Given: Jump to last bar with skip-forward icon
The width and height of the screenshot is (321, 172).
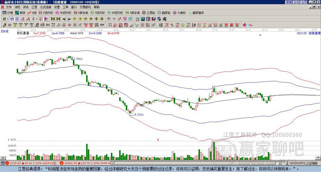Looking at the screenshot, I should click(58, 19).
